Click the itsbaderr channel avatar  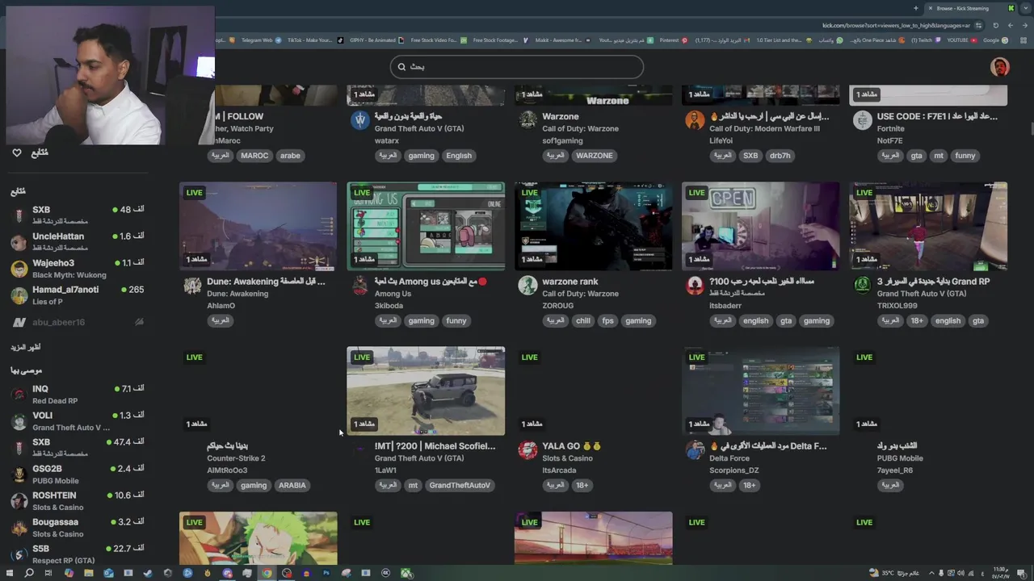point(695,286)
